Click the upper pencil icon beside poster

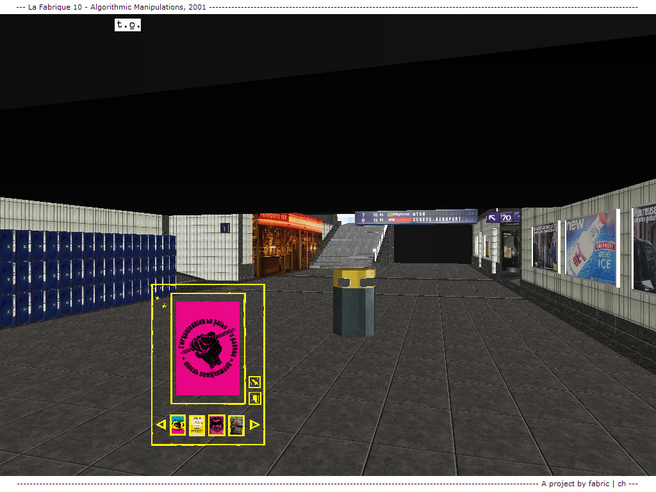pyautogui.click(x=255, y=382)
